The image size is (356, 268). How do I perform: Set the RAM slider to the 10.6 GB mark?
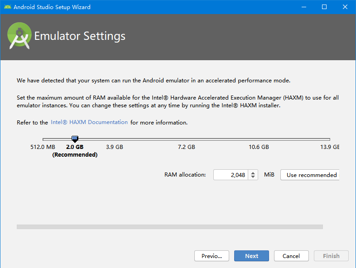pos(259,139)
